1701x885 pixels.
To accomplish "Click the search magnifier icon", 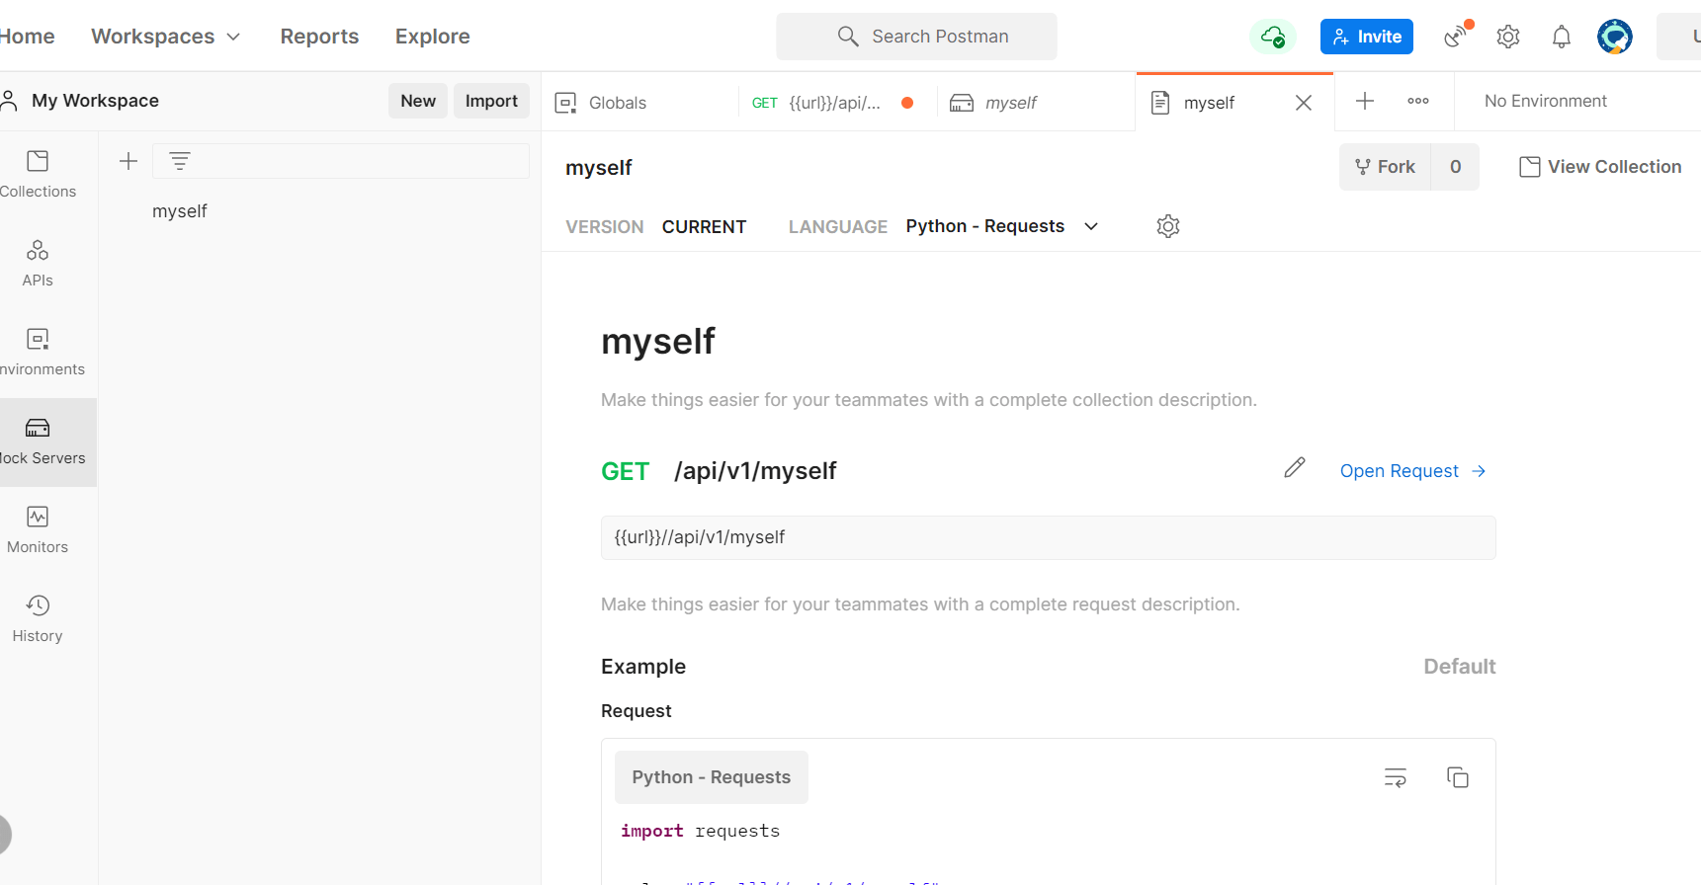I will [x=848, y=37].
